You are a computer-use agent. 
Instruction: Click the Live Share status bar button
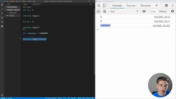(x=10, y=98)
